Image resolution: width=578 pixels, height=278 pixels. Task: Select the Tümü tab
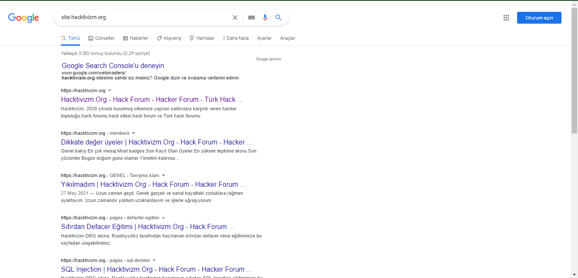pos(70,38)
